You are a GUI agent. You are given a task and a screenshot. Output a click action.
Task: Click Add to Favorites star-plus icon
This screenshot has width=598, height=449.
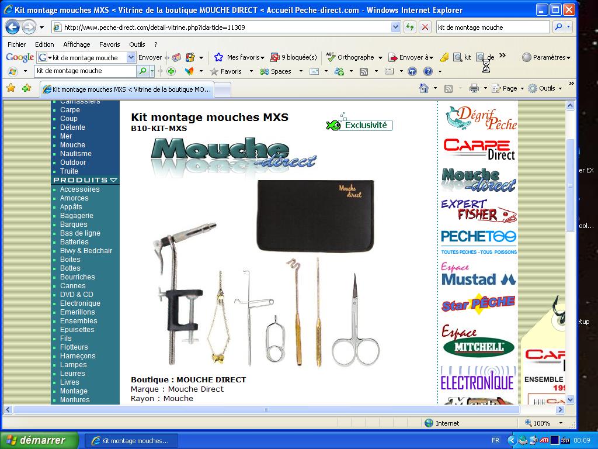coord(26,88)
